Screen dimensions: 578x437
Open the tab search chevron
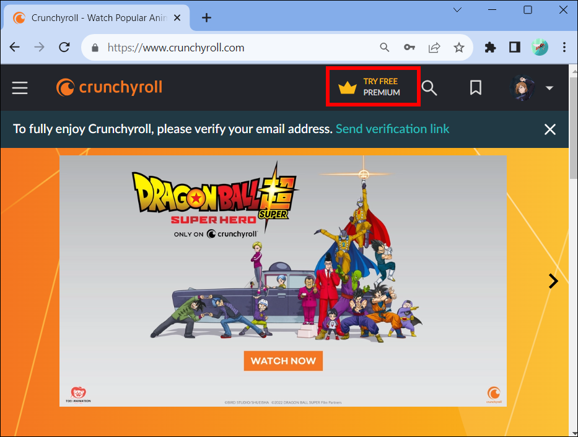[x=457, y=10]
